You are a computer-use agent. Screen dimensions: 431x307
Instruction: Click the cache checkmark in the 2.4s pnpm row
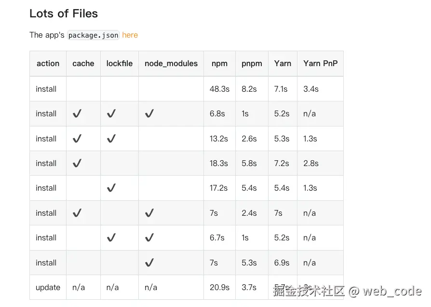tap(77, 213)
